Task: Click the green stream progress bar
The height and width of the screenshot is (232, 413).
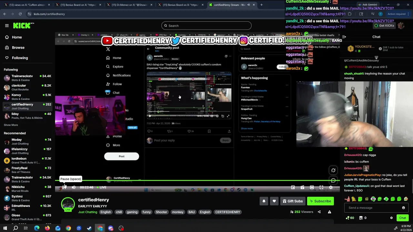Action: tap(197, 180)
